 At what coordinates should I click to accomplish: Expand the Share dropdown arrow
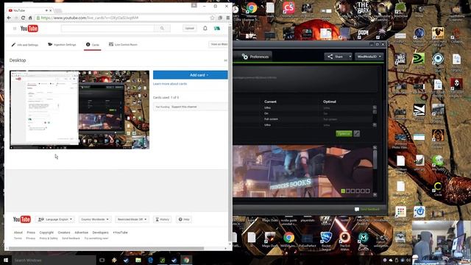coord(350,57)
